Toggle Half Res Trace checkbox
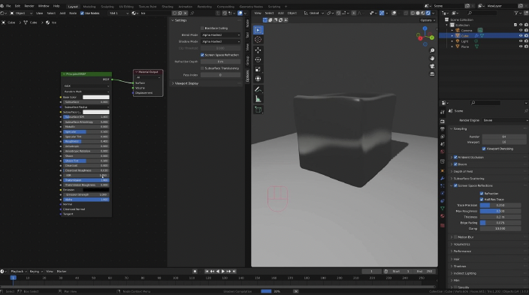 pos(482,199)
